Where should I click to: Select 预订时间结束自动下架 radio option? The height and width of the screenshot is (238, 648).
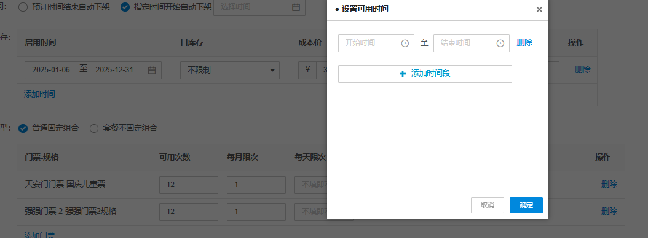point(23,7)
